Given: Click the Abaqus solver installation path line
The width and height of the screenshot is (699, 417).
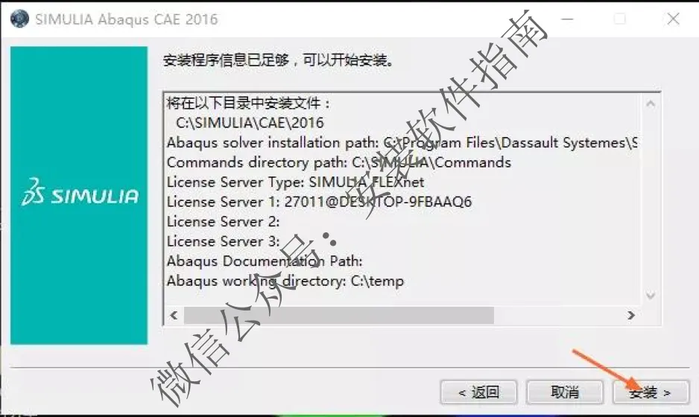Looking at the screenshot, I should click(402, 142).
